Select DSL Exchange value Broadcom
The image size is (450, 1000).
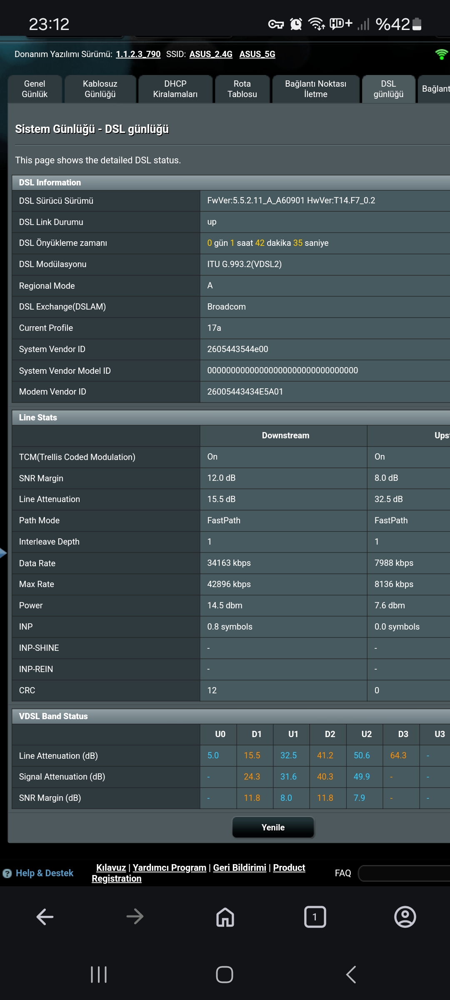point(226,307)
